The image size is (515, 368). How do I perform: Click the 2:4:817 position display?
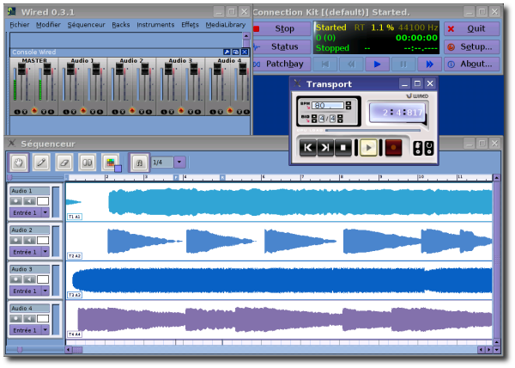coord(397,113)
